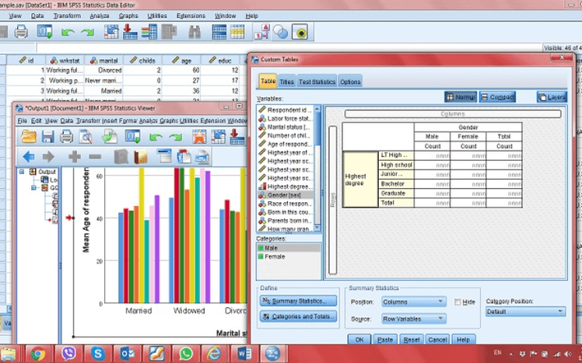Image resolution: width=582 pixels, height=363 pixels.
Task: Click the Rows drop zone bar
Action: tap(333, 201)
